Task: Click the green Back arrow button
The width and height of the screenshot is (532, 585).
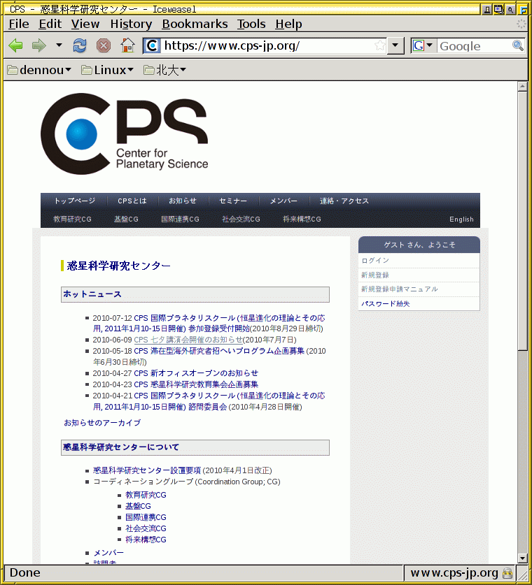Action: point(15,46)
